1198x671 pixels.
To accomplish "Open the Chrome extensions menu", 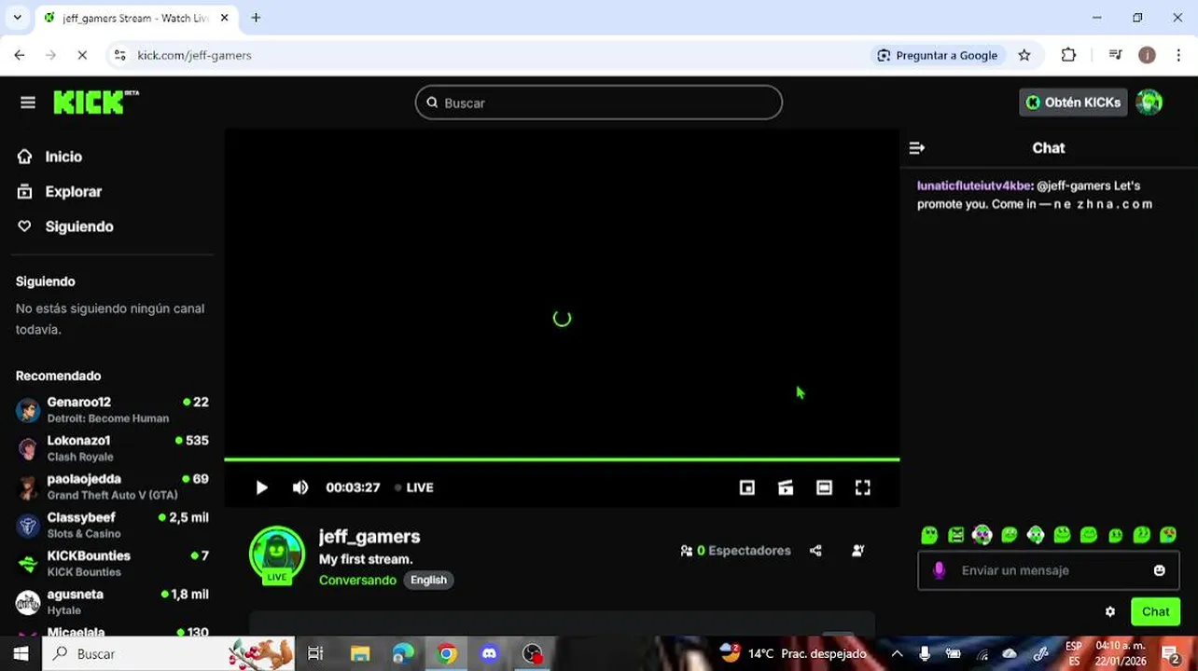I will click(1069, 55).
